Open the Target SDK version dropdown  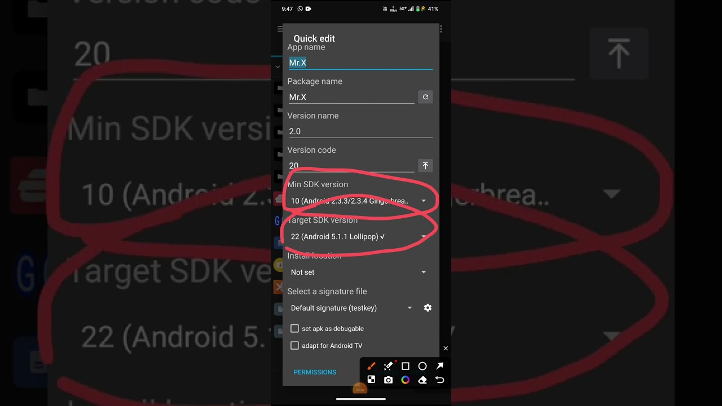(x=359, y=237)
